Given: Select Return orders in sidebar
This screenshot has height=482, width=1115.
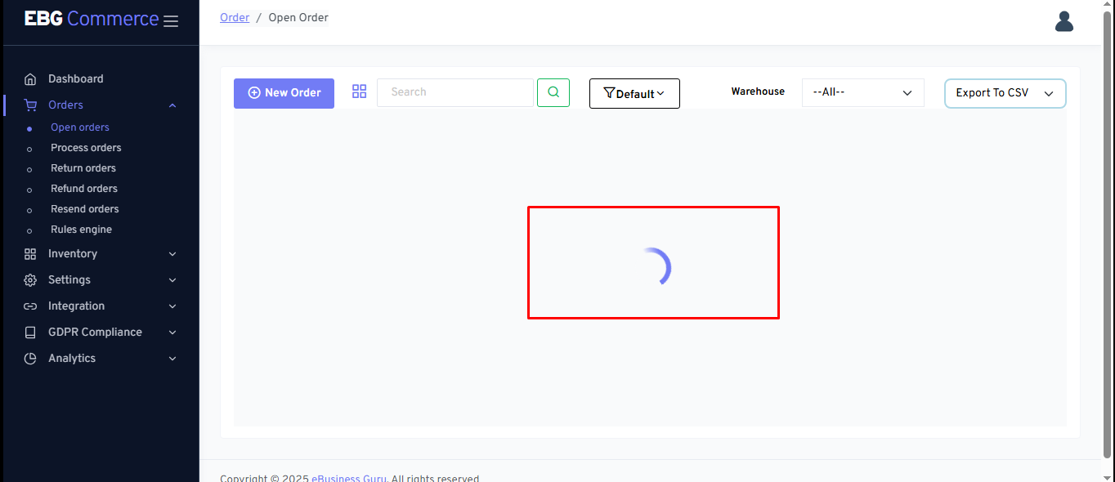Looking at the screenshot, I should (83, 168).
